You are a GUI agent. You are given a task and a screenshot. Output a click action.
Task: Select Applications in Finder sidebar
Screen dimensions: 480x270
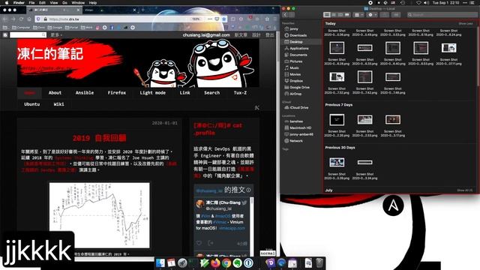(298, 48)
